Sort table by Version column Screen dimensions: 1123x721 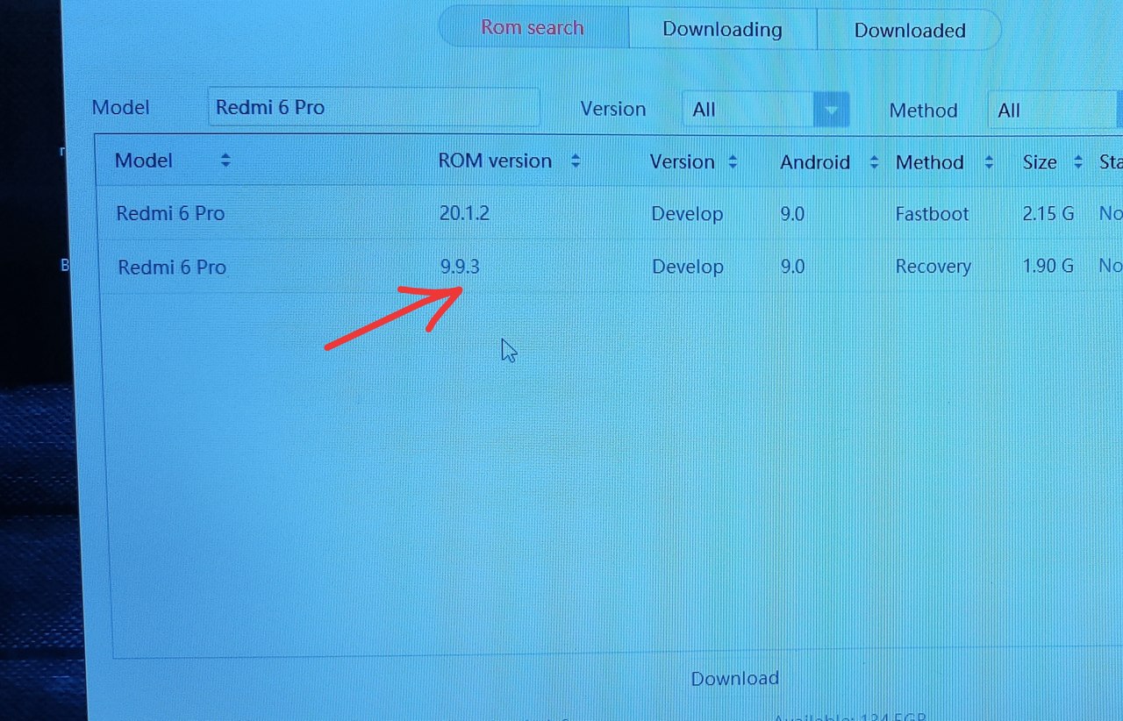pyautogui.click(x=733, y=162)
